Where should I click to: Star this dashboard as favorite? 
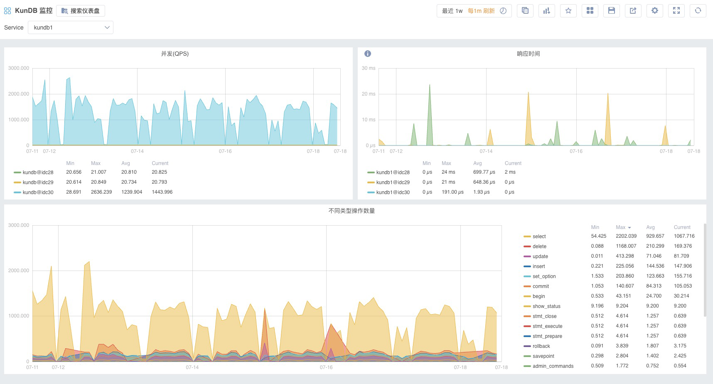click(568, 11)
